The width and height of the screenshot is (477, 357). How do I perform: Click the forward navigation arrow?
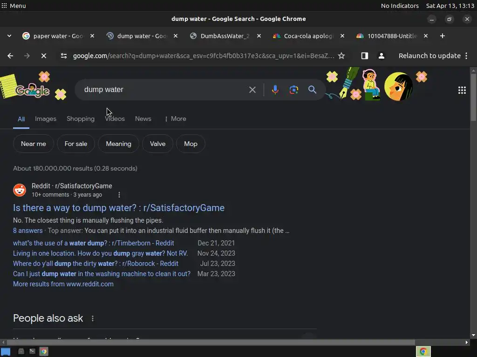tap(27, 56)
